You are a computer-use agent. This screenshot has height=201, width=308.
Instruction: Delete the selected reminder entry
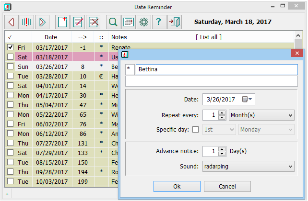click(x=93, y=22)
